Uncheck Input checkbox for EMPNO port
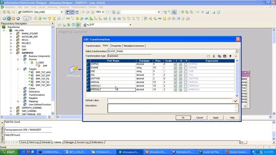Screen dimensions: 276x155 click(176, 64)
